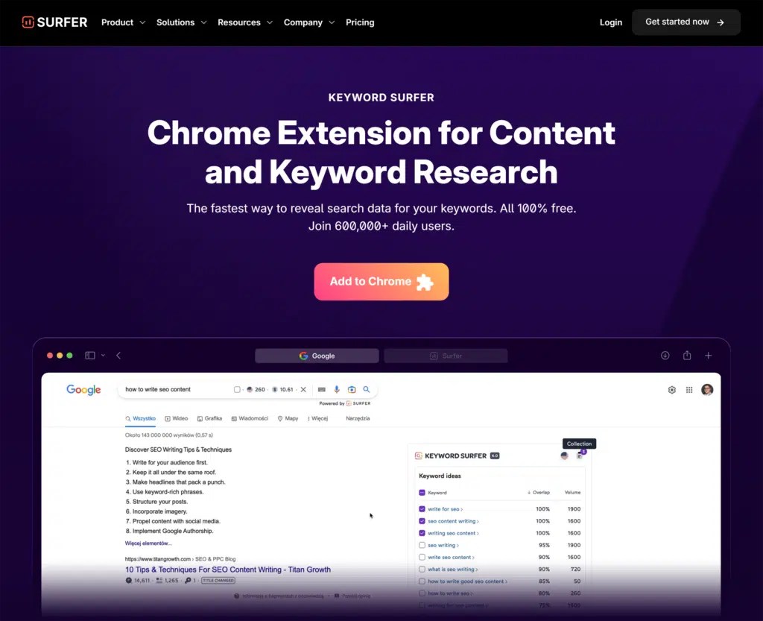Screen dimensions: 763x621
Task: Click the Google apps grid icon
Action: (x=689, y=390)
